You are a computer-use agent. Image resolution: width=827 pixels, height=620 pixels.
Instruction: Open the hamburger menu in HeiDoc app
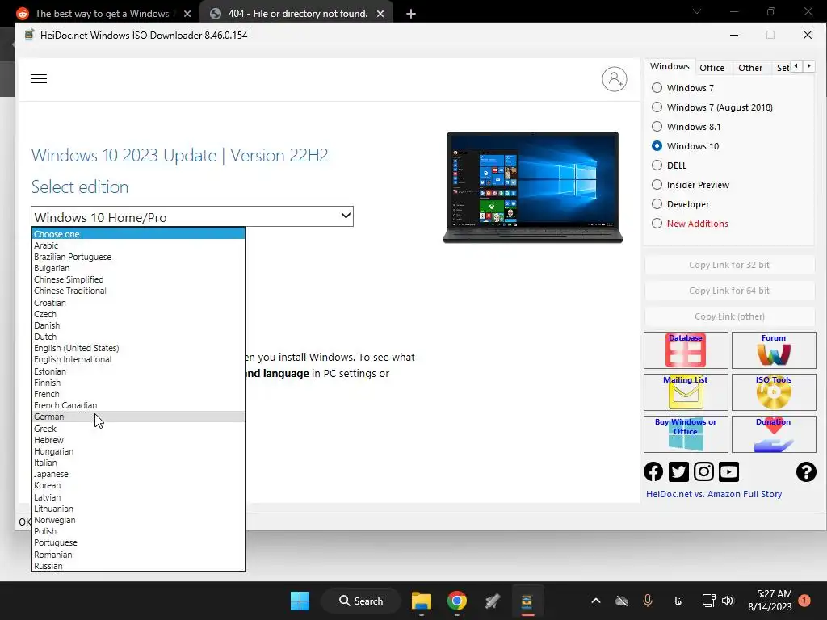click(x=39, y=79)
